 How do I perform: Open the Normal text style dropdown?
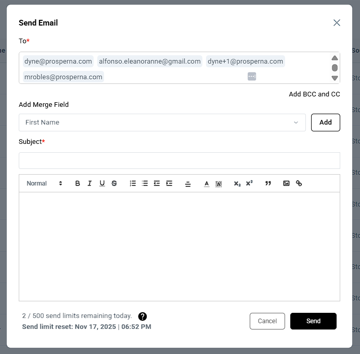[x=44, y=184]
